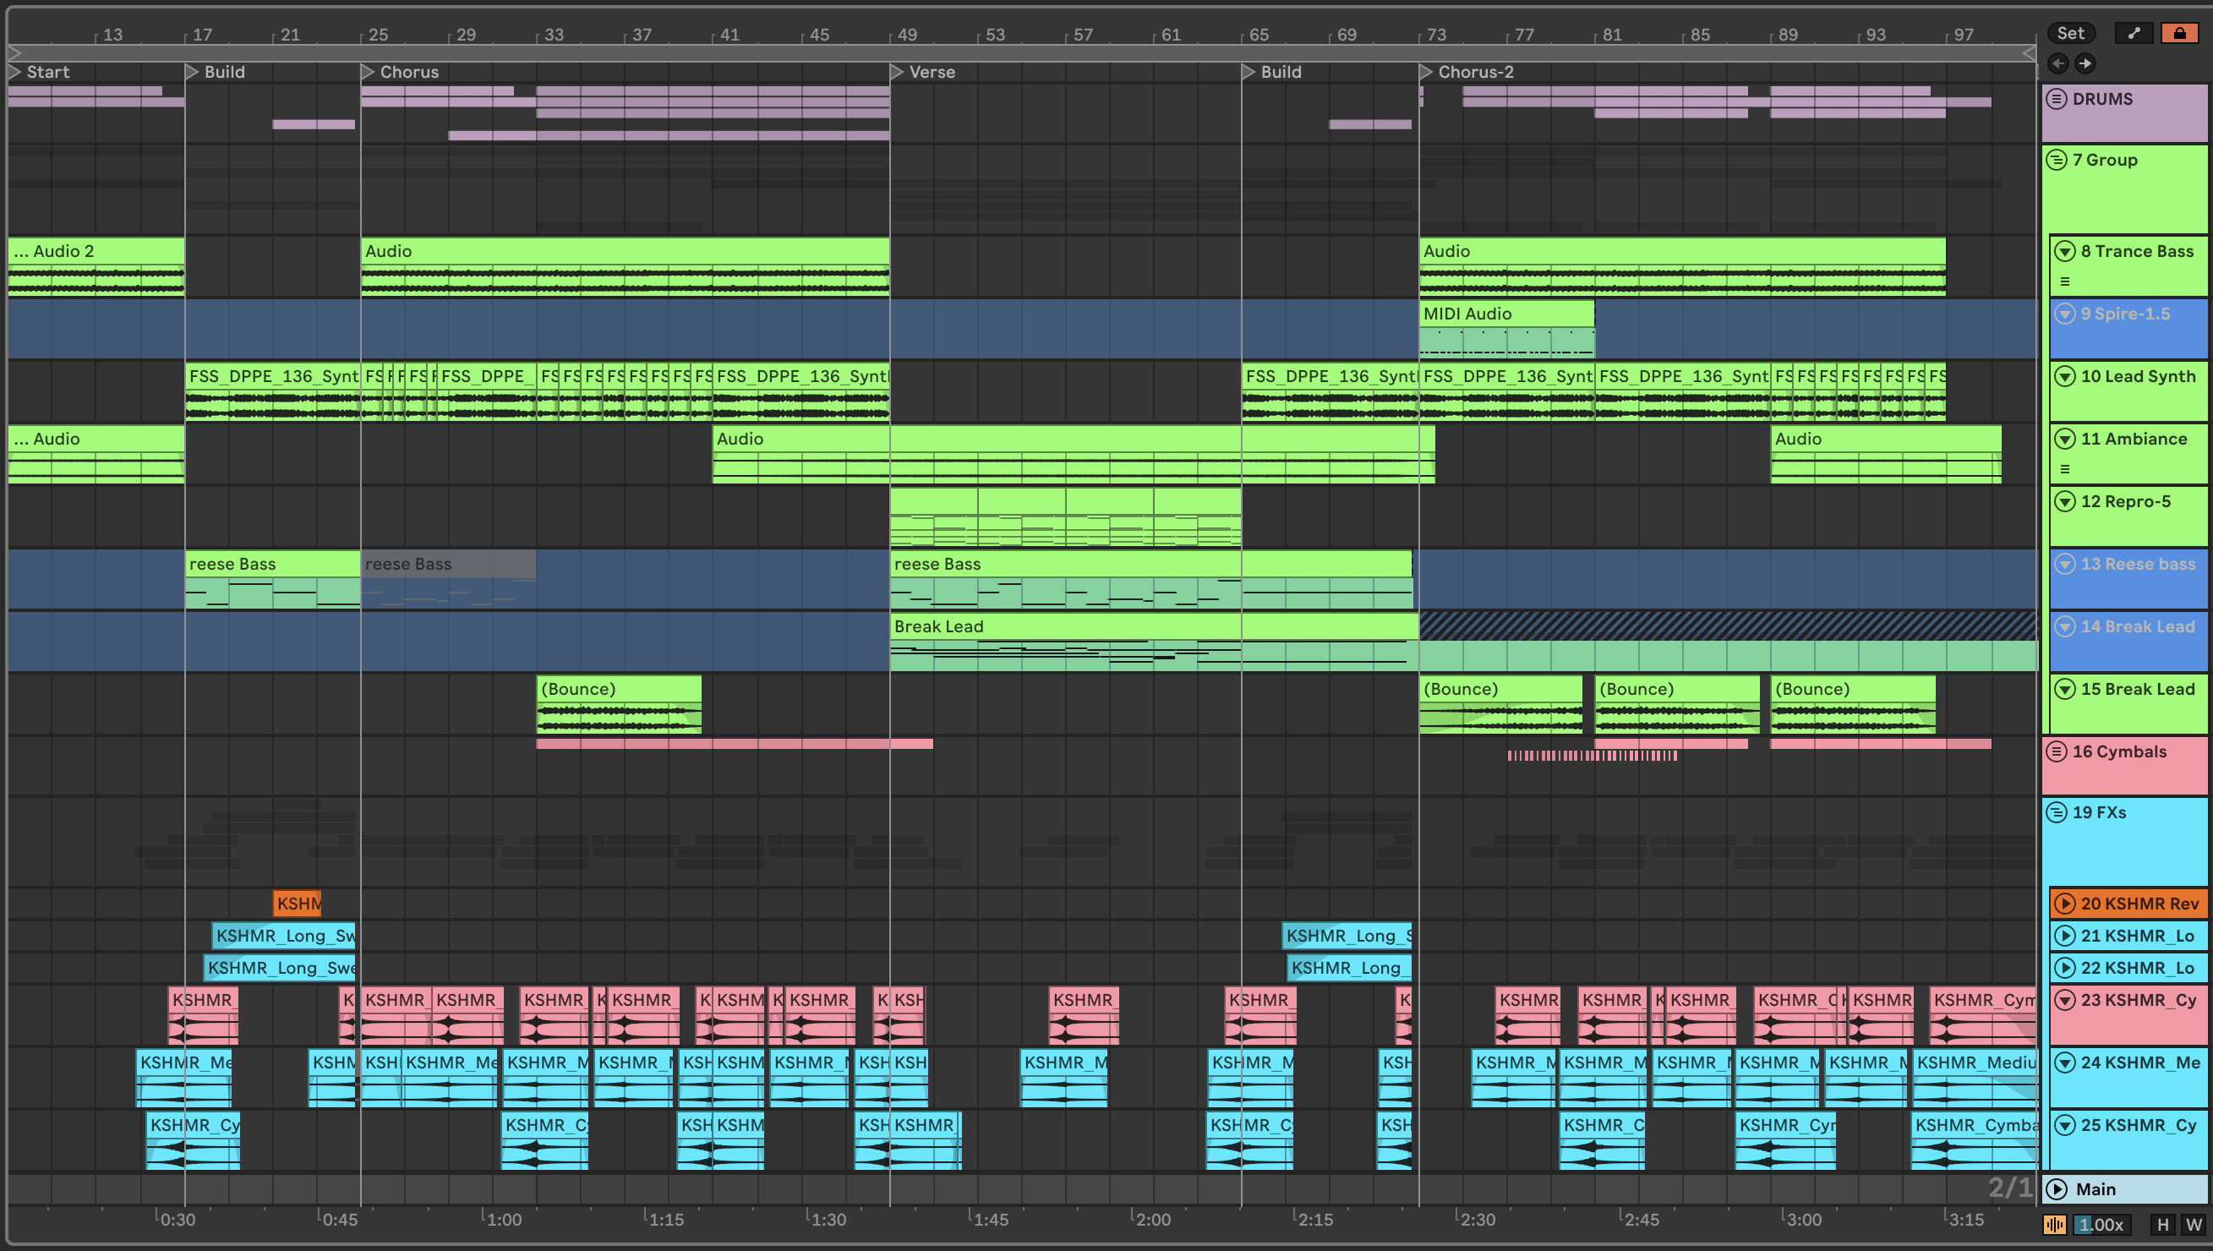Click the Start locator play triangle
The image size is (2213, 1251).
tap(15, 72)
